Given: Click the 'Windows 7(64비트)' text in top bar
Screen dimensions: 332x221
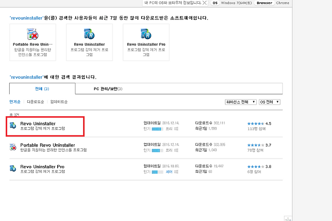Looking at the screenshot, I should (x=237, y=3).
